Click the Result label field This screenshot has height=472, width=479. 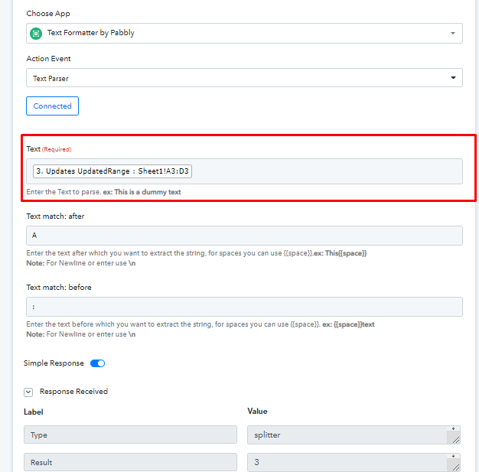[x=130, y=462]
